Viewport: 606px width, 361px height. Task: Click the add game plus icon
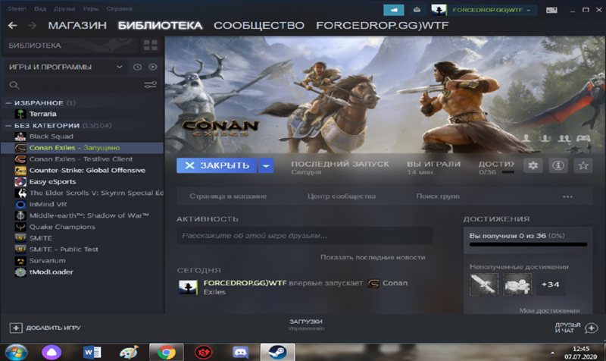point(16,328)
